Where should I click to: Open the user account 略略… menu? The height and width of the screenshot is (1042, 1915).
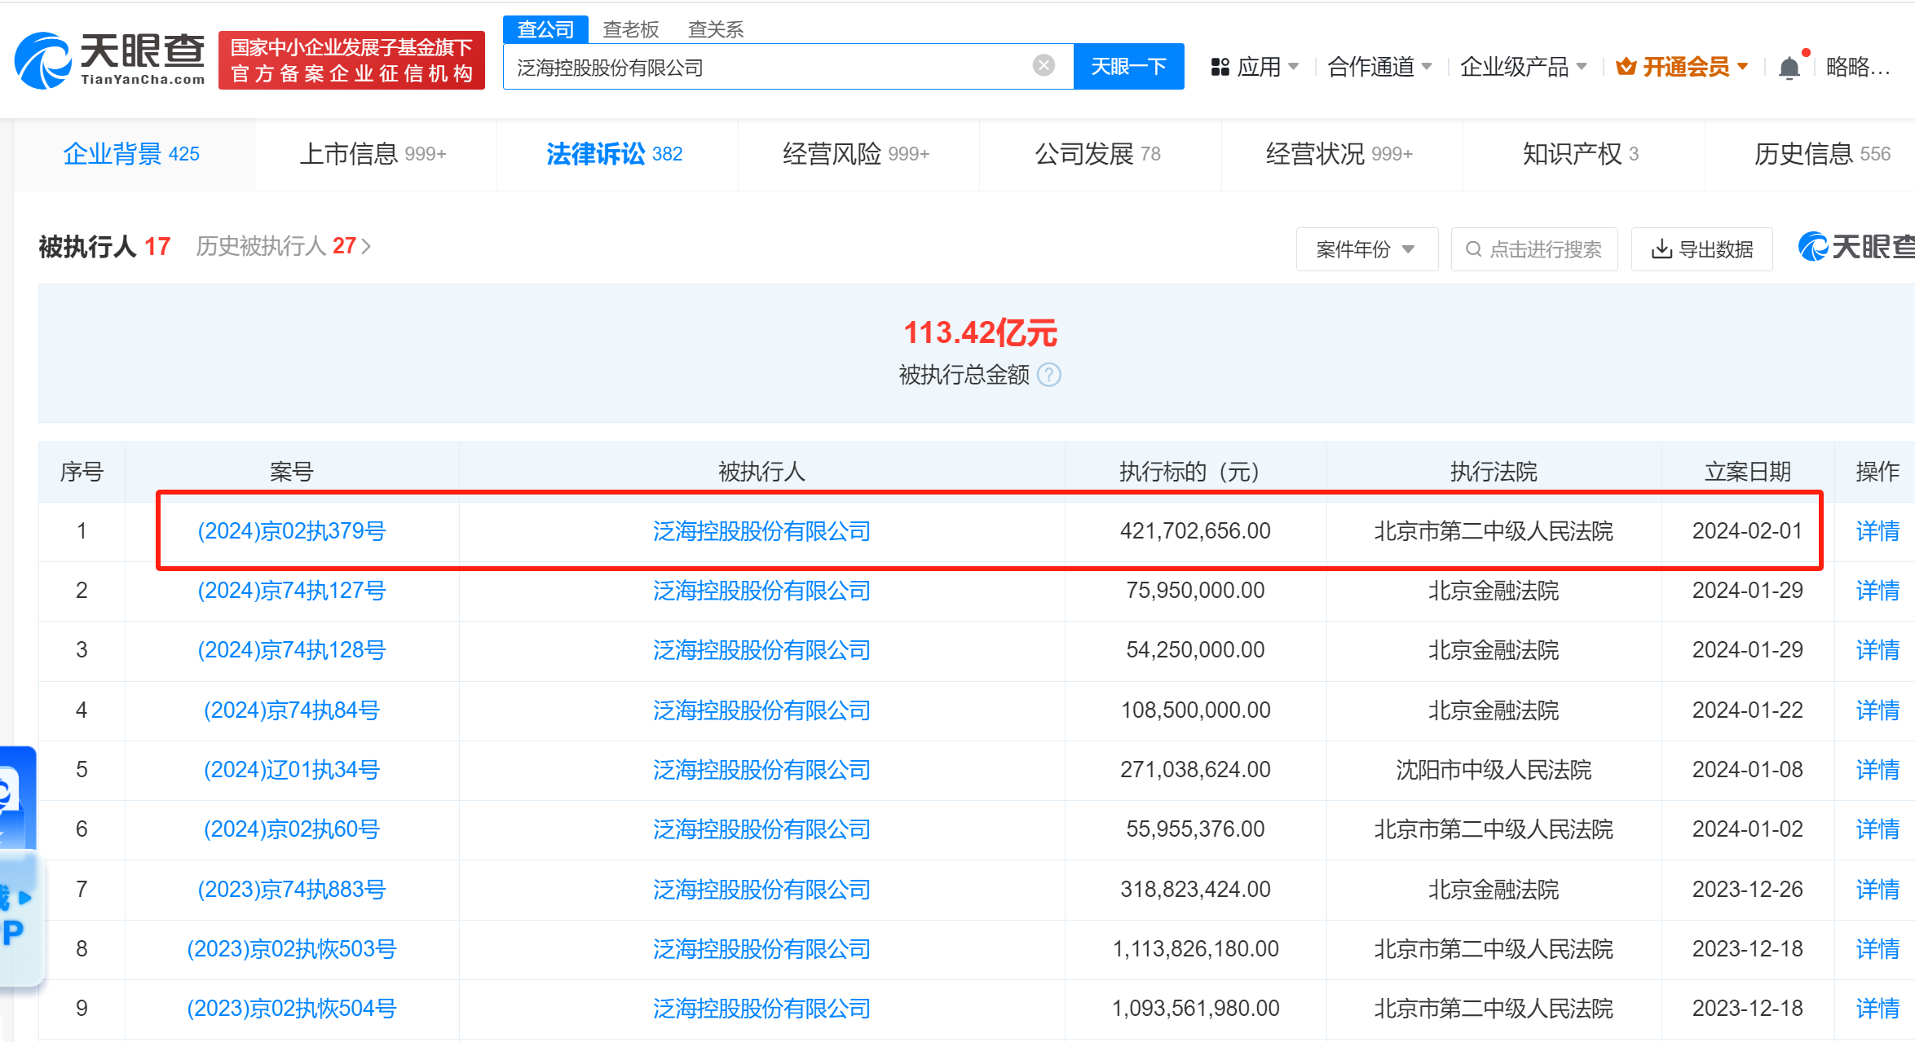tap(1858, 67)
